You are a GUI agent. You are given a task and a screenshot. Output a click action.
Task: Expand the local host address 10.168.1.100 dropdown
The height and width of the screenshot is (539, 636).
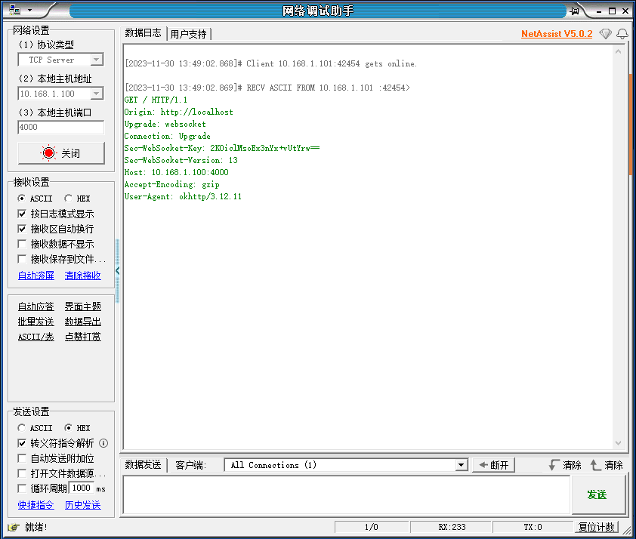(x=96, y=94)
